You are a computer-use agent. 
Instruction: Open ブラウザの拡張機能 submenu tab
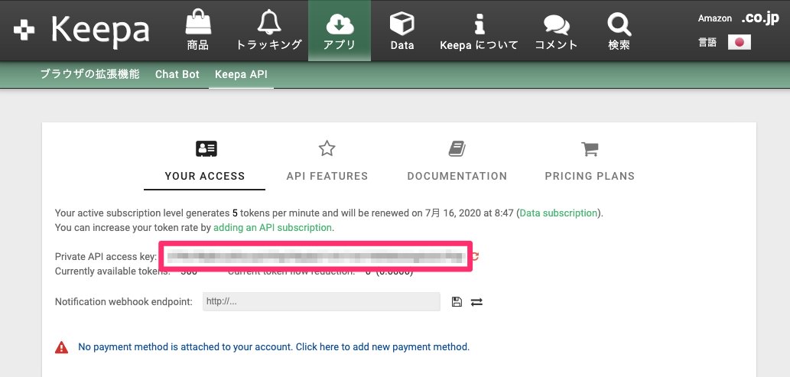point(90,75)
